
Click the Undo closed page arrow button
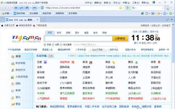tap(35, 8)
